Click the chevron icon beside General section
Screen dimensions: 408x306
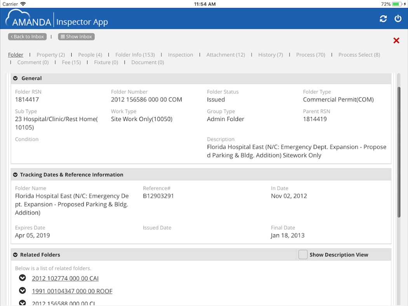pyautogui.click(x=15, y=78)
